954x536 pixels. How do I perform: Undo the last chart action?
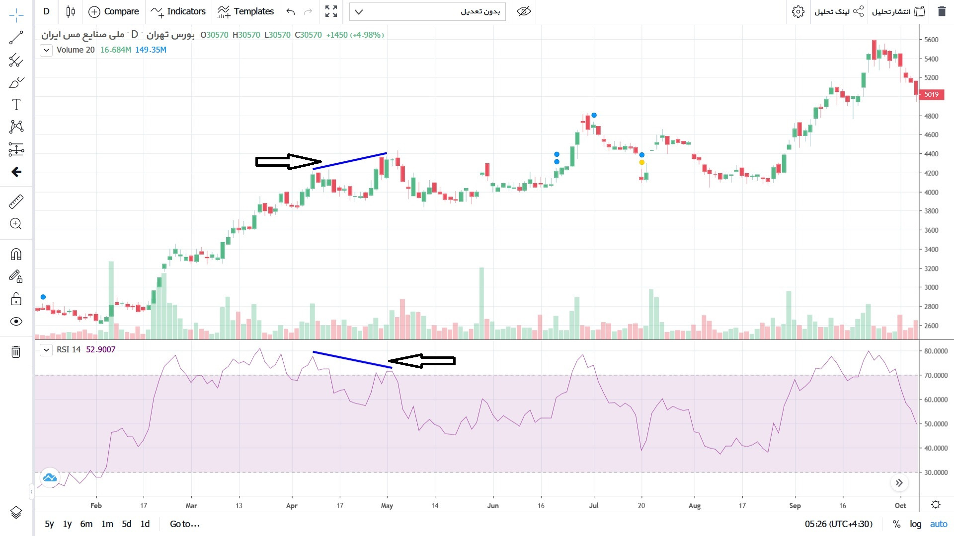point(291,11)
